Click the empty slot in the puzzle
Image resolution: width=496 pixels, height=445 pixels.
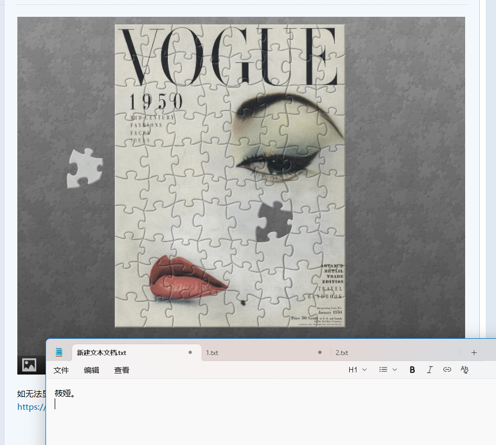click(274, 222)
